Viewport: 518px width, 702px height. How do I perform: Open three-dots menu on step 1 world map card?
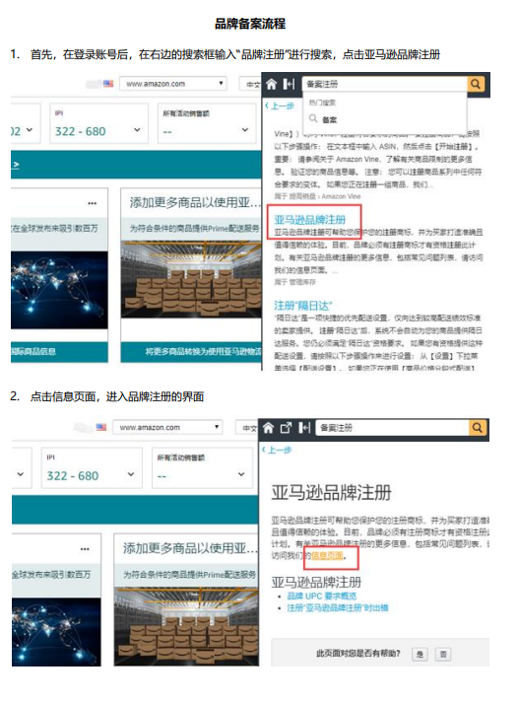pyautogui.click(x=93, y=203)
